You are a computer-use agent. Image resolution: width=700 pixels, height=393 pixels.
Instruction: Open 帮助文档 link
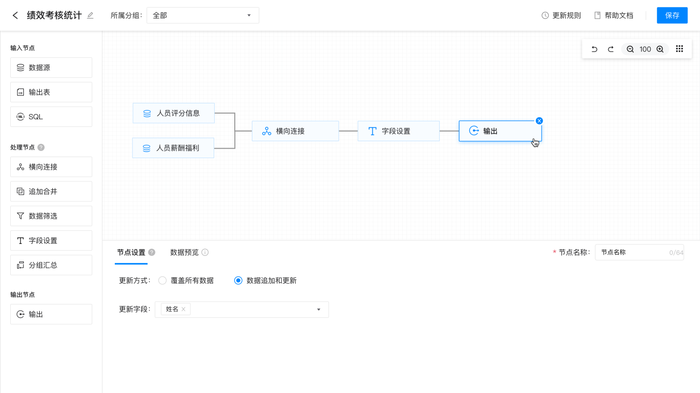pyautogui.click(x=614, y=15)
